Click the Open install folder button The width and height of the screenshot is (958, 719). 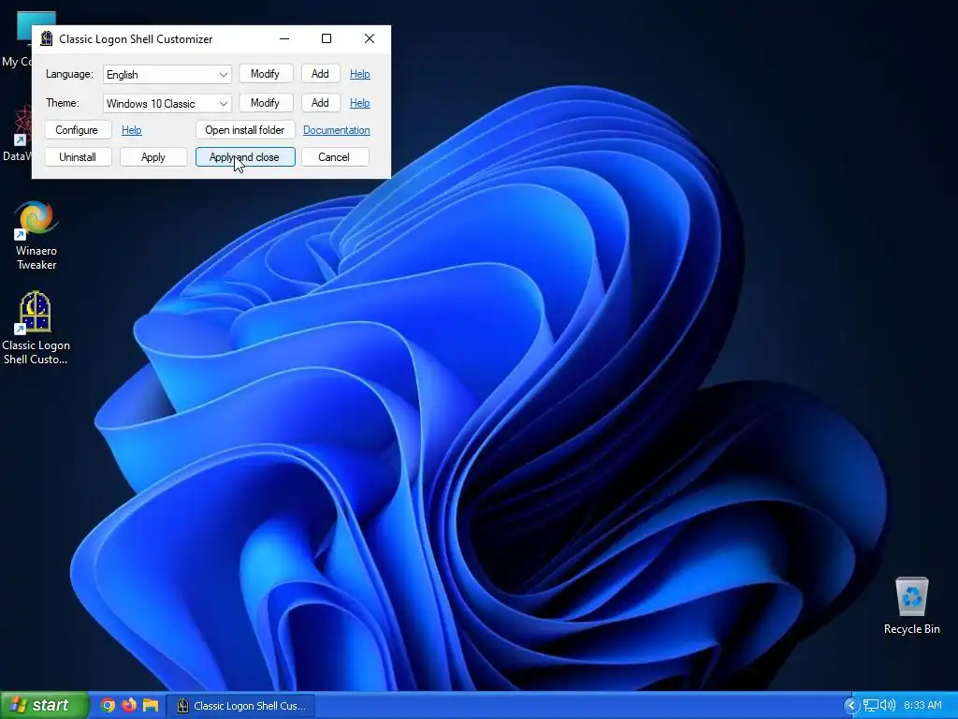pyautogui.click(x=245, y=129)
